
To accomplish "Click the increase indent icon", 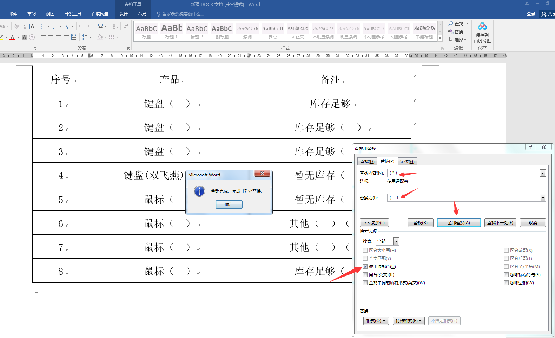I will click(x=90, y=26).
